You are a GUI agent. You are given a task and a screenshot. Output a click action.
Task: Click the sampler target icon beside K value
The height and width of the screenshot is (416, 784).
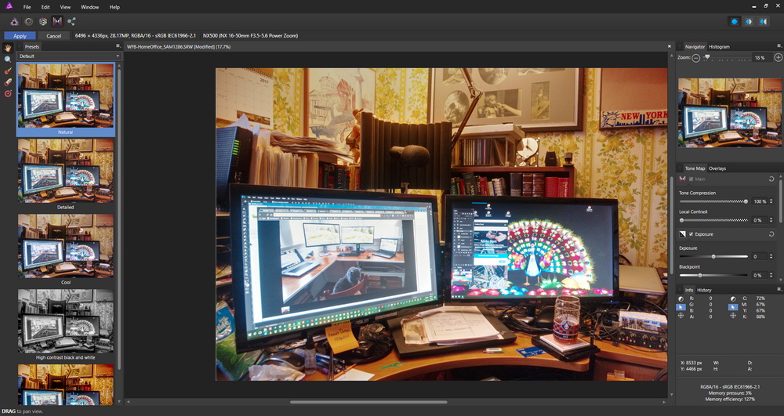coord(733,317)
